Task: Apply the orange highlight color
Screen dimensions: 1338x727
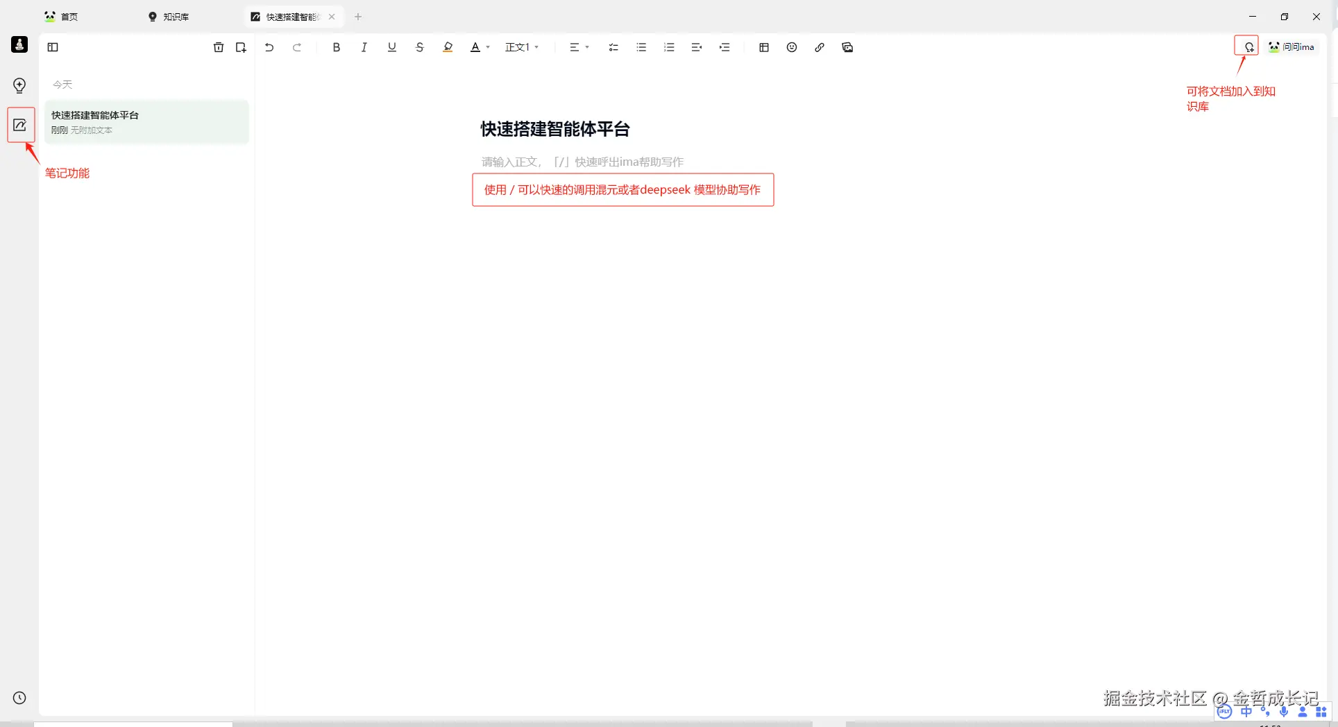Action: 448,47
